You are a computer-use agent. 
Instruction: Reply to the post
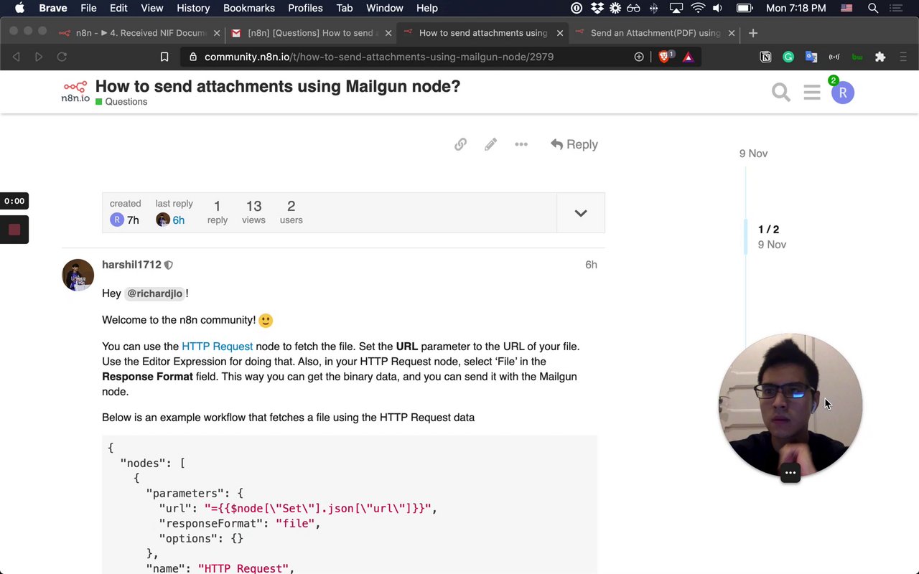coord(574,144)
